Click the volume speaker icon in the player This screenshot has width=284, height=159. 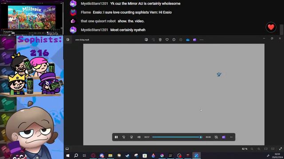(139, 137)
